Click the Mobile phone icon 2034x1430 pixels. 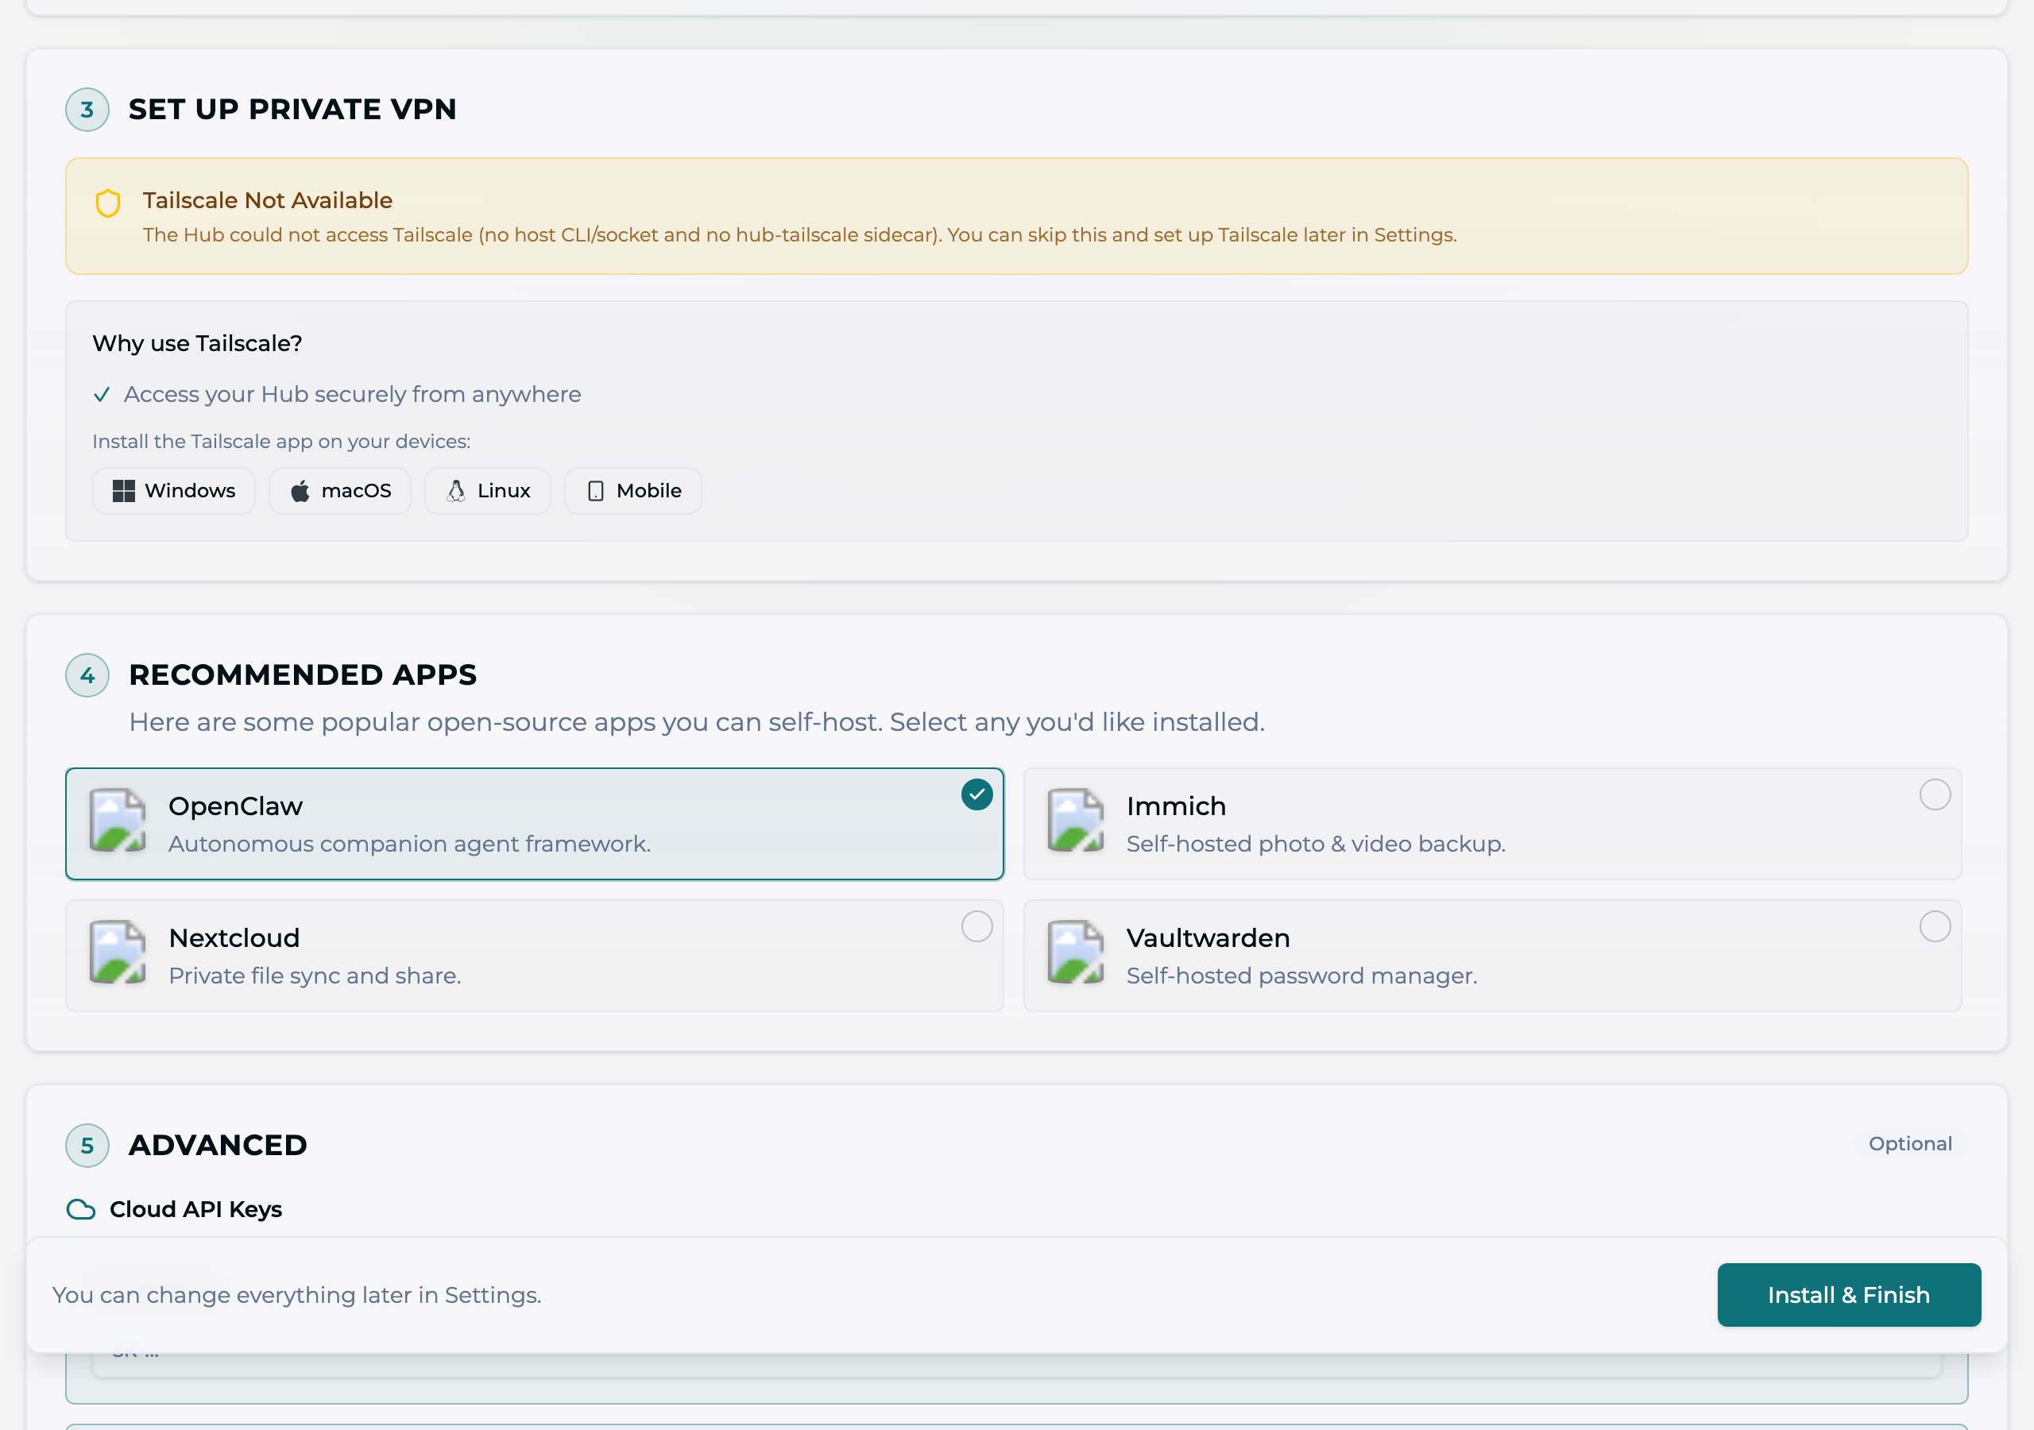click(x=596, y=491)
